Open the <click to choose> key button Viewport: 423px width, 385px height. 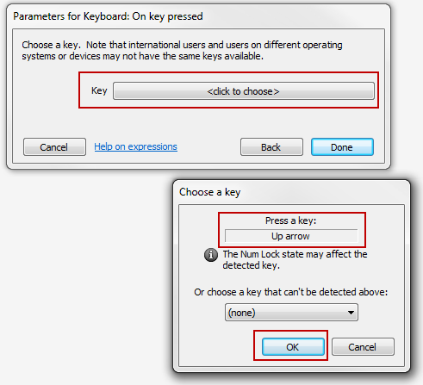pos(244,91)
